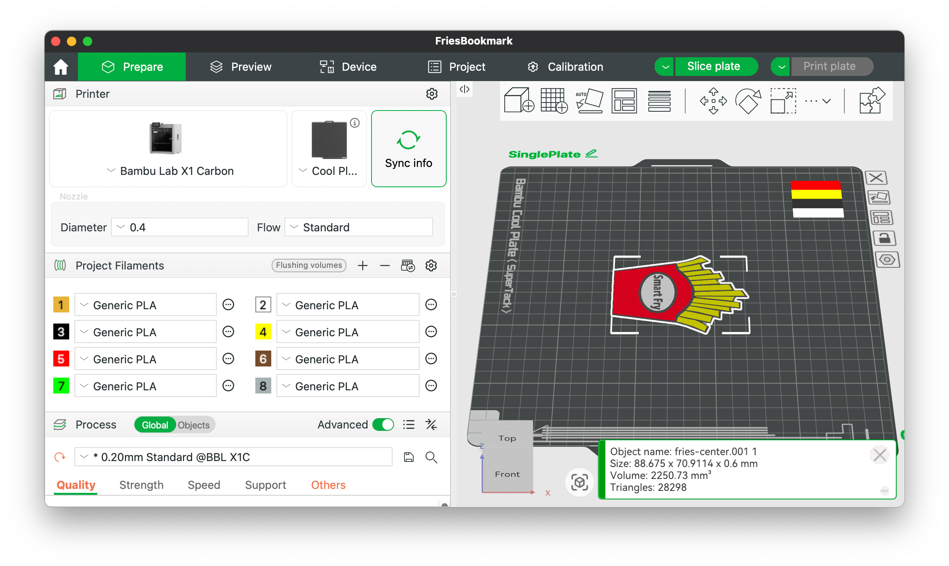This screenshot has height=566, width=949.
Task: Open the process settings list icon
Action: click(x=408, y=424)
